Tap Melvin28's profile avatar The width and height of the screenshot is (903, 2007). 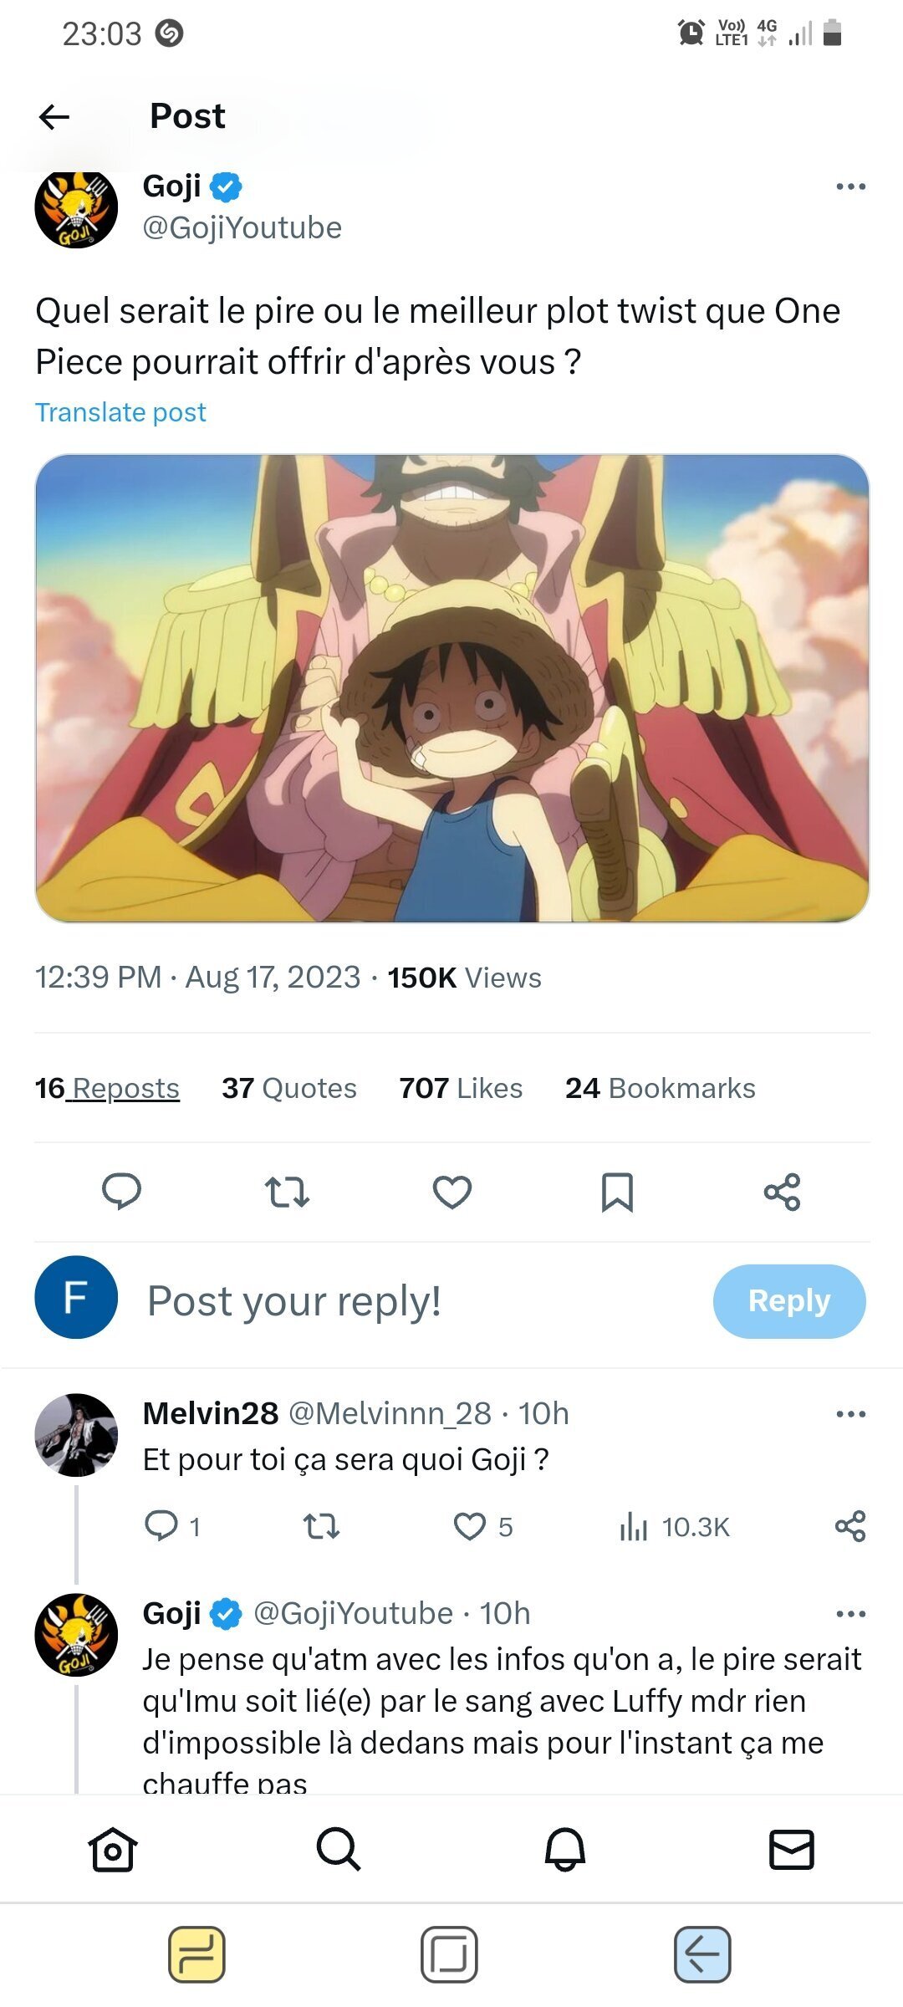(76, 1435)
